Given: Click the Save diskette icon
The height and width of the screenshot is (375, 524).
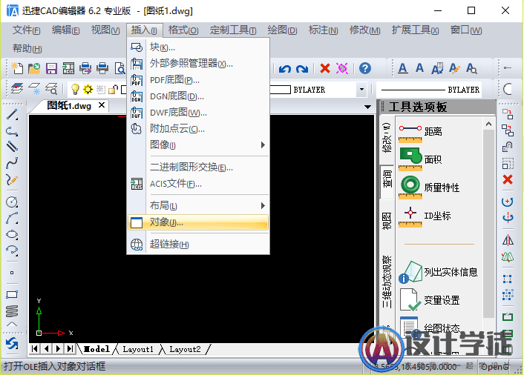Looking at the screenshot, I should [51, 68].
